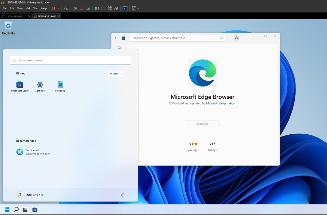
Task: Open the Edit menu
Action: [x=12, y=8]
